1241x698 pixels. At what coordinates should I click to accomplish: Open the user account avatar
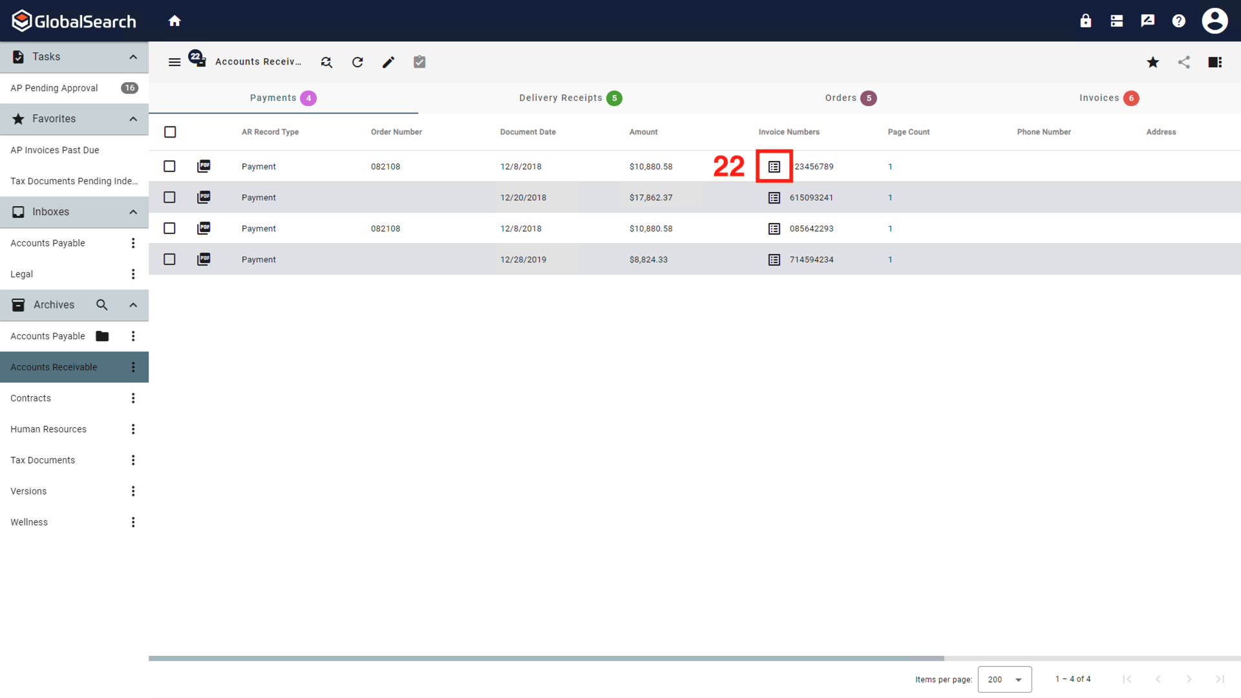(1214, 20)
